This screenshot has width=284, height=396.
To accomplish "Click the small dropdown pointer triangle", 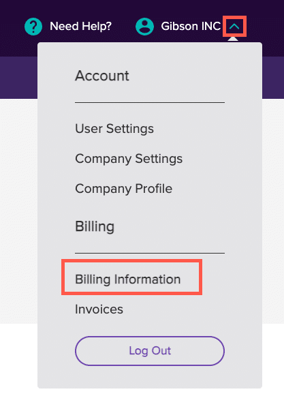I will pyautogui.click(x=233, y=39).
